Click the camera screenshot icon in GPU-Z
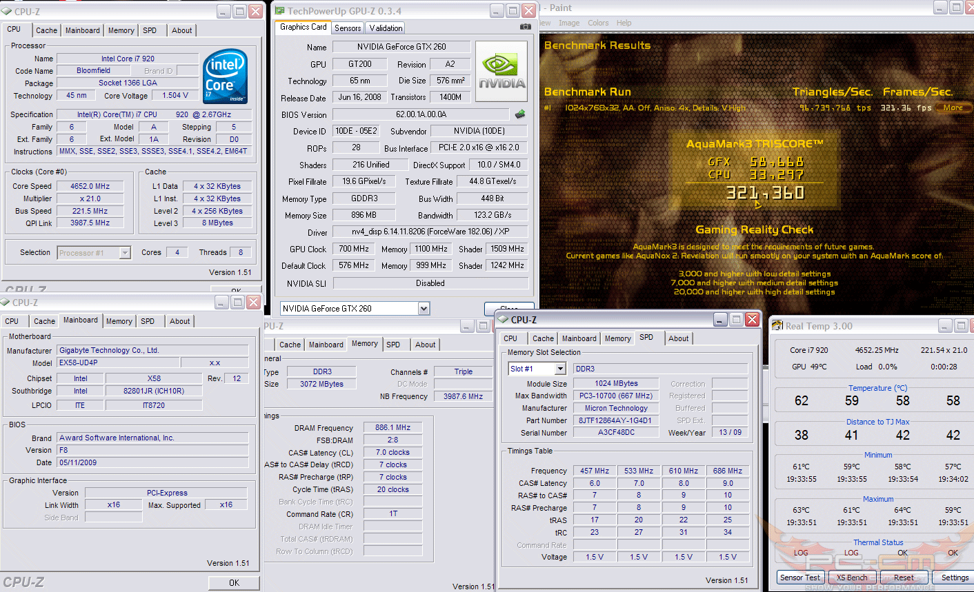The width and height of the screenshot is (974, 592). point(526,27)
